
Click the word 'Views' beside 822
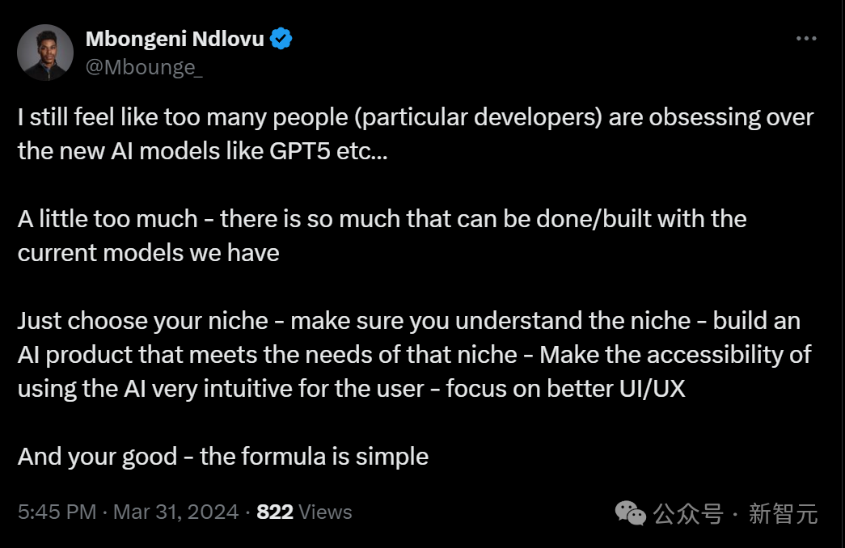tap(325, 512)
